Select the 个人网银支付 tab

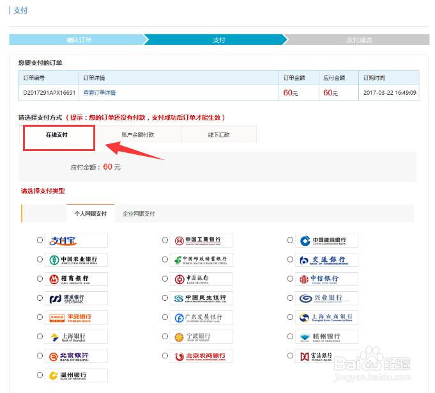91,213
